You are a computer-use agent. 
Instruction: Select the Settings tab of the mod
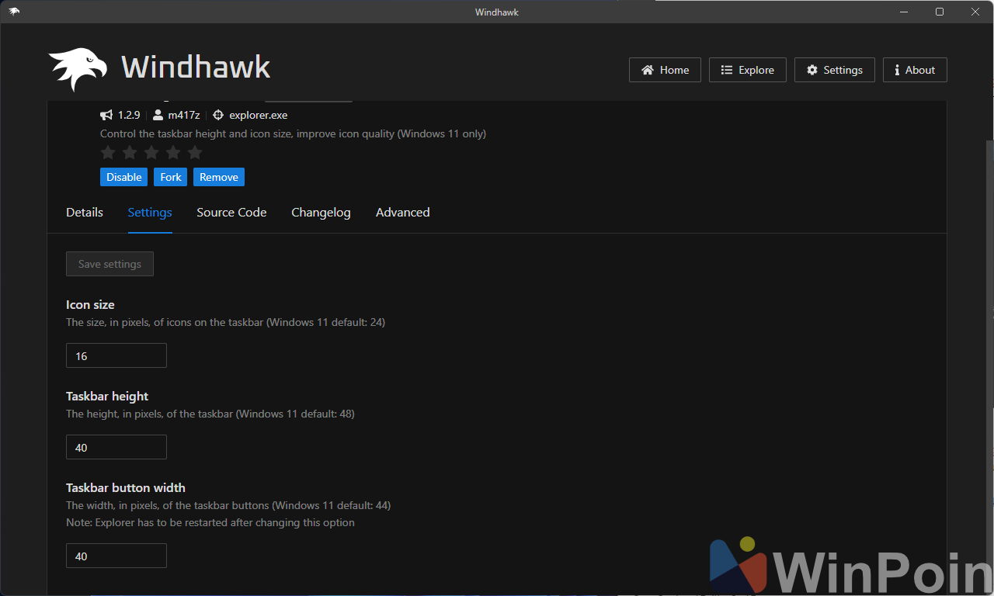150,213
